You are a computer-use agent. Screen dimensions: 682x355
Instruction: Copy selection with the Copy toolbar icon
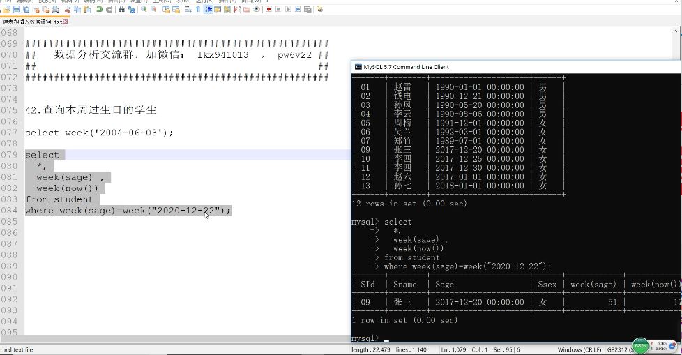pyautogui.click(x=77, y=9)
